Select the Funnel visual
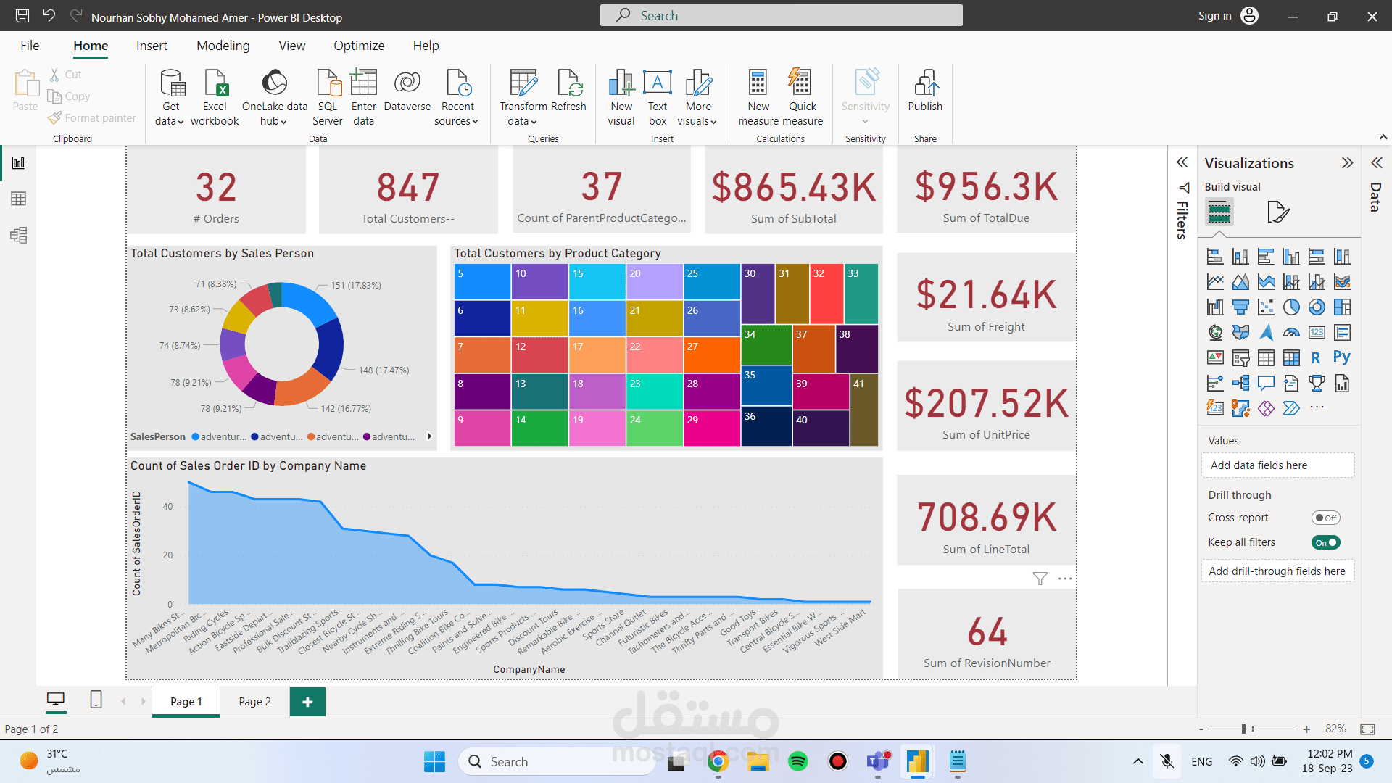 (1240, 307)
